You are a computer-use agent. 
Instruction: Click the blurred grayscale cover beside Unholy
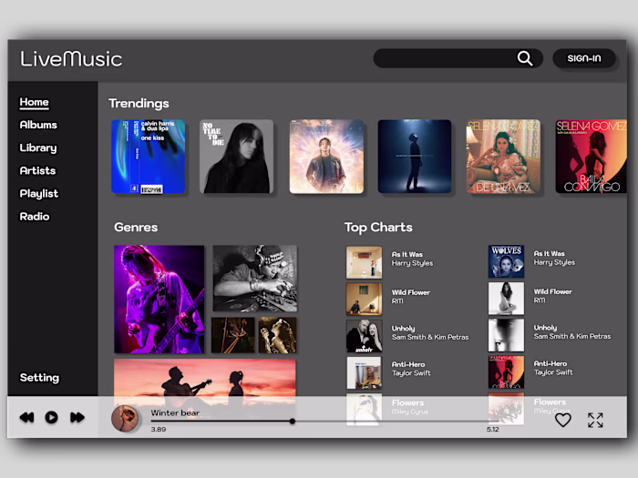(506, 335)
